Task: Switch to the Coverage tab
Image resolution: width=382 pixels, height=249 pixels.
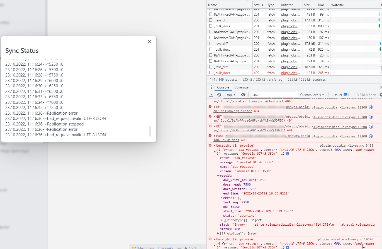Action: pyautogui.click(x=241, y=87)
